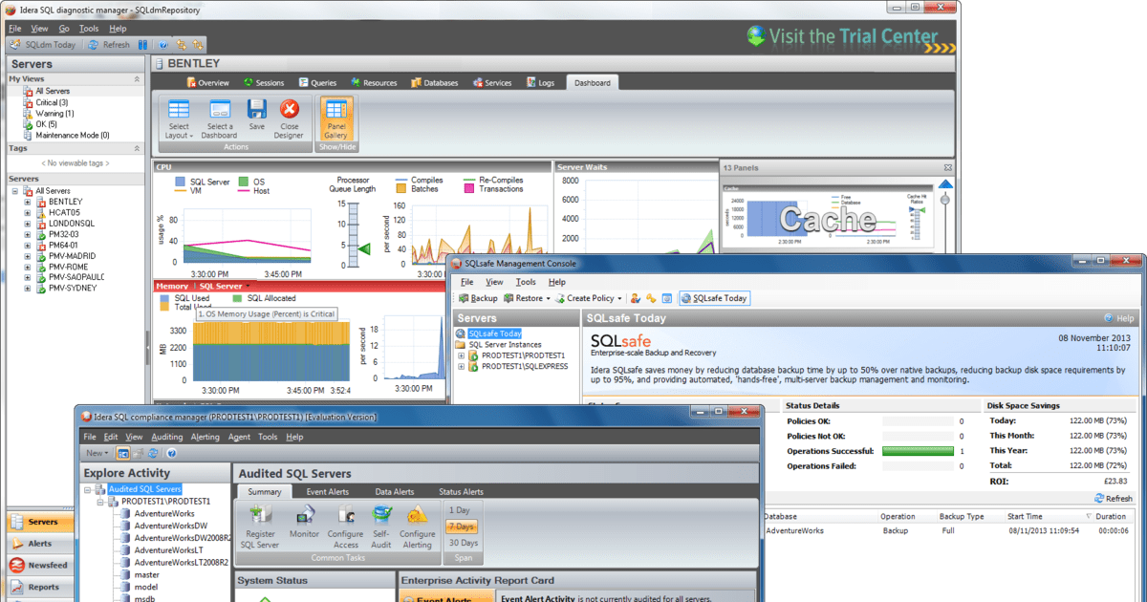Expand PRODTEST1\SQLEXPRESS in SQLsafe tree

[x=462, y=366]
